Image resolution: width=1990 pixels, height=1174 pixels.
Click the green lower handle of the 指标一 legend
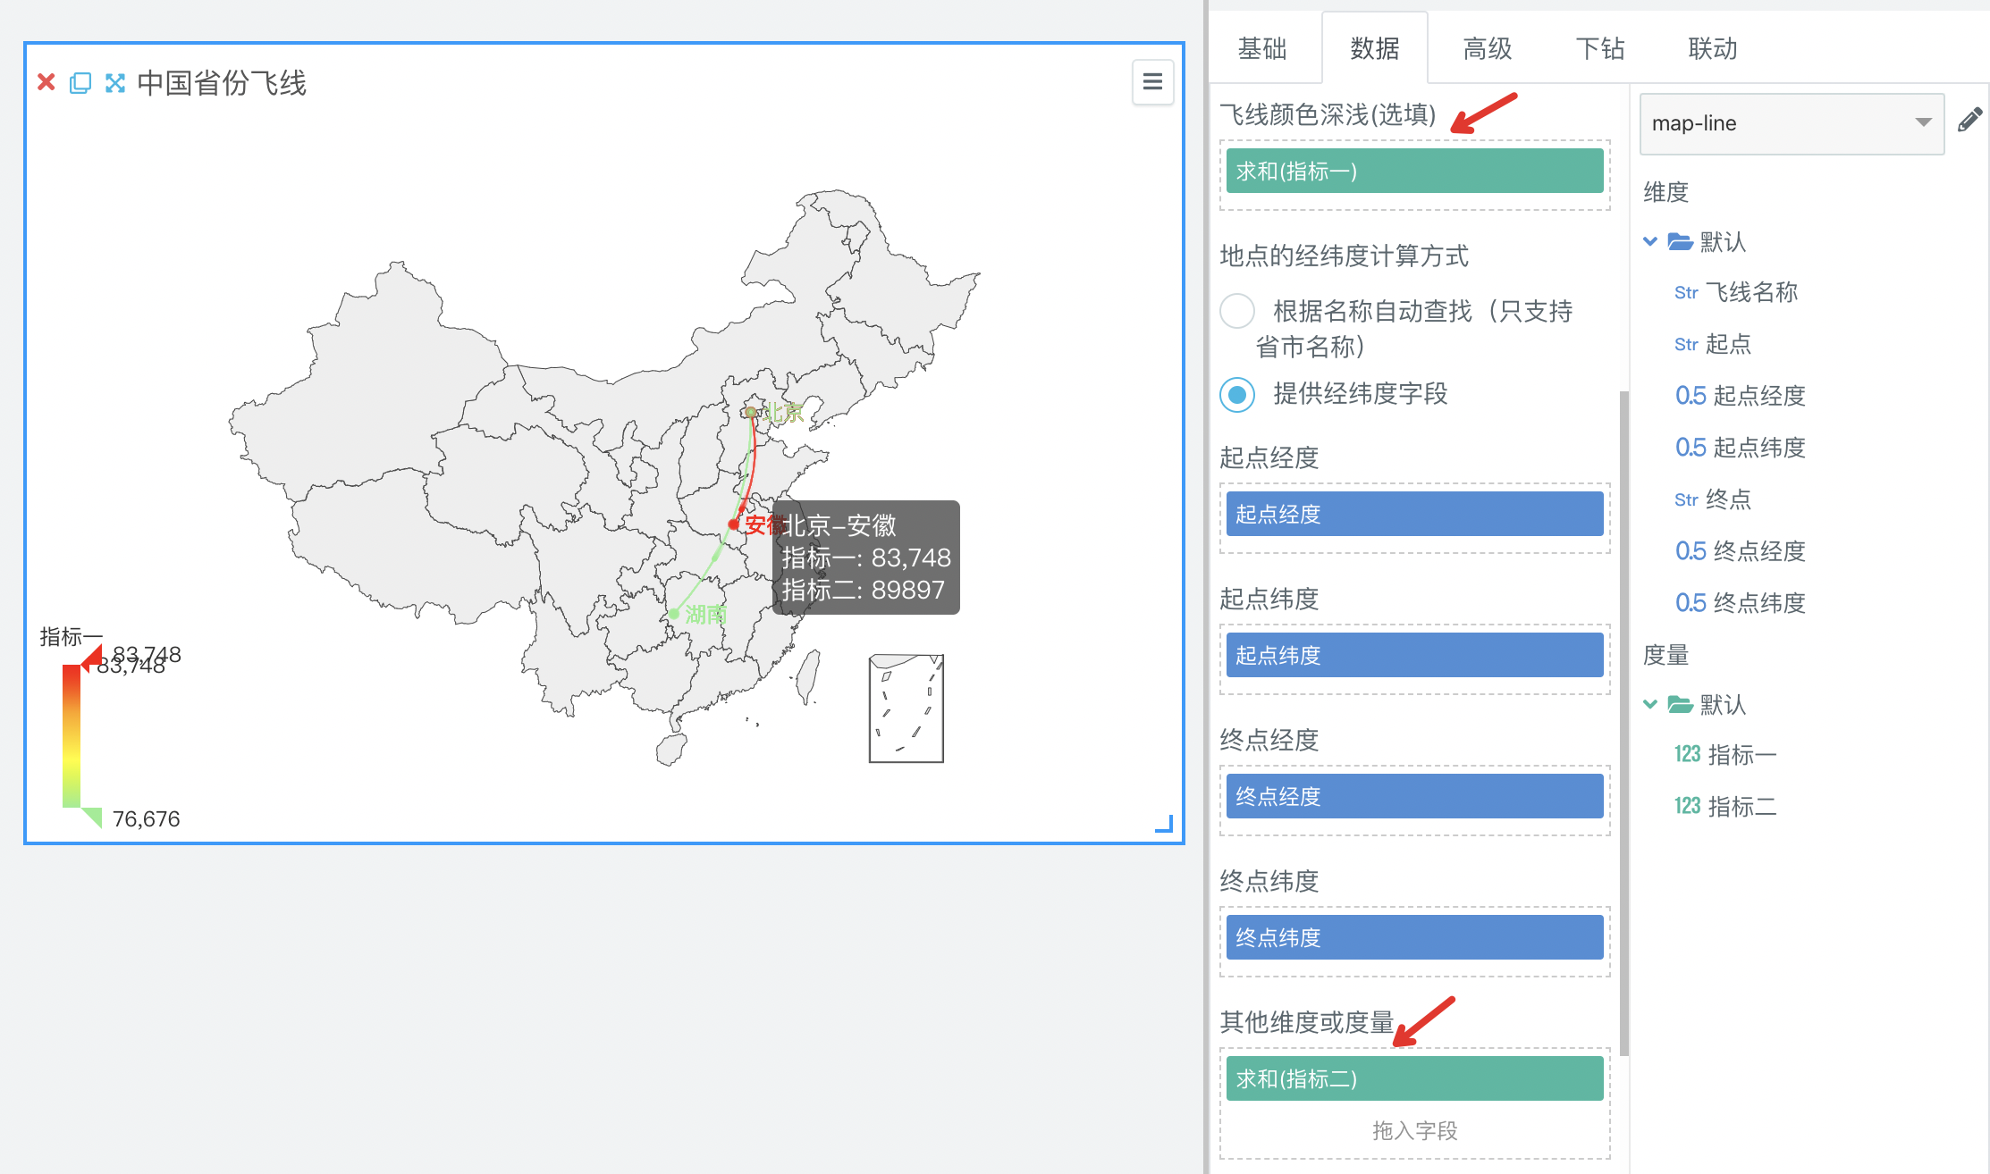[92, 818]
